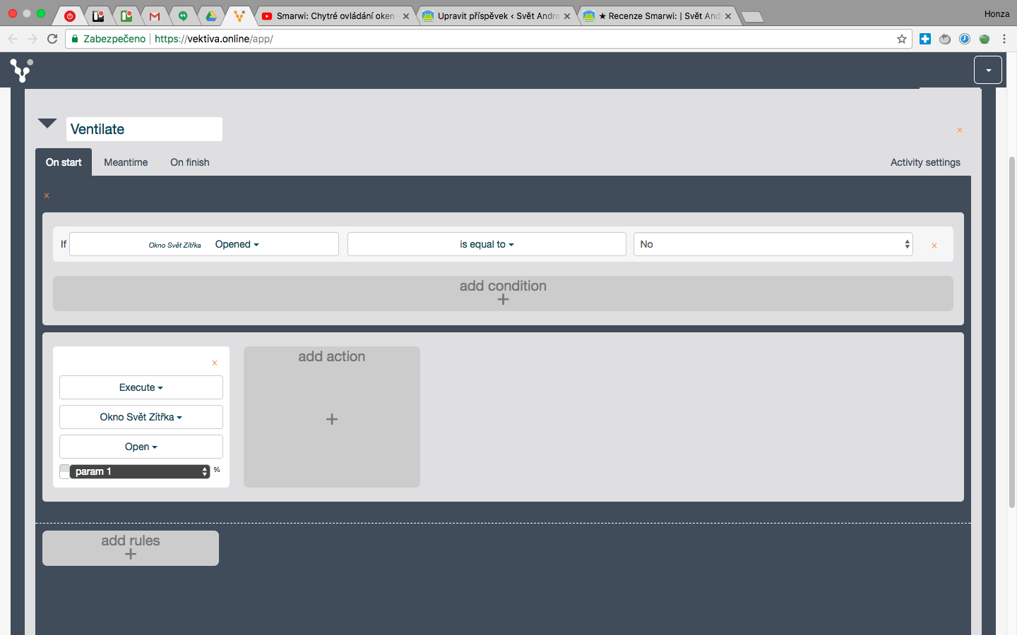The height and width of the screenshot is (635, 1017).
Task: Delete the Execute action card
Action: (215, 363)
